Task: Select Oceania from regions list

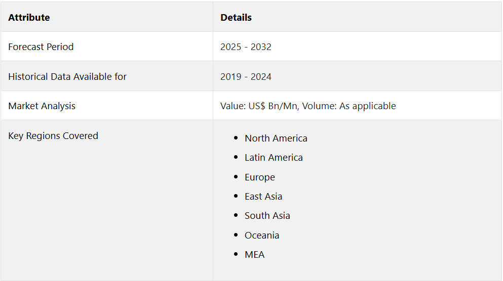Action: coord(262,235)
